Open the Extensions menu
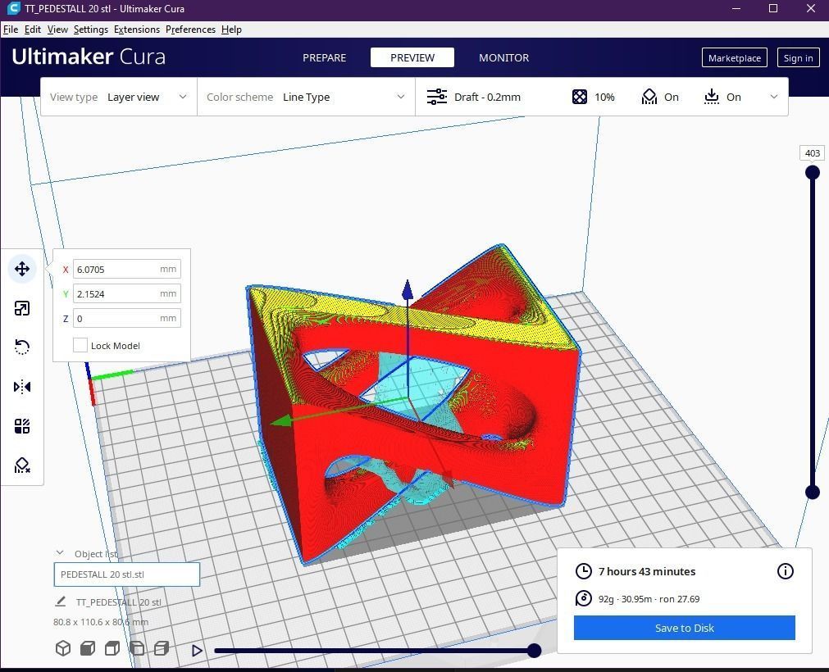This screenshot has width=829, height=672. pyautogui.click(x=137, y=30)
